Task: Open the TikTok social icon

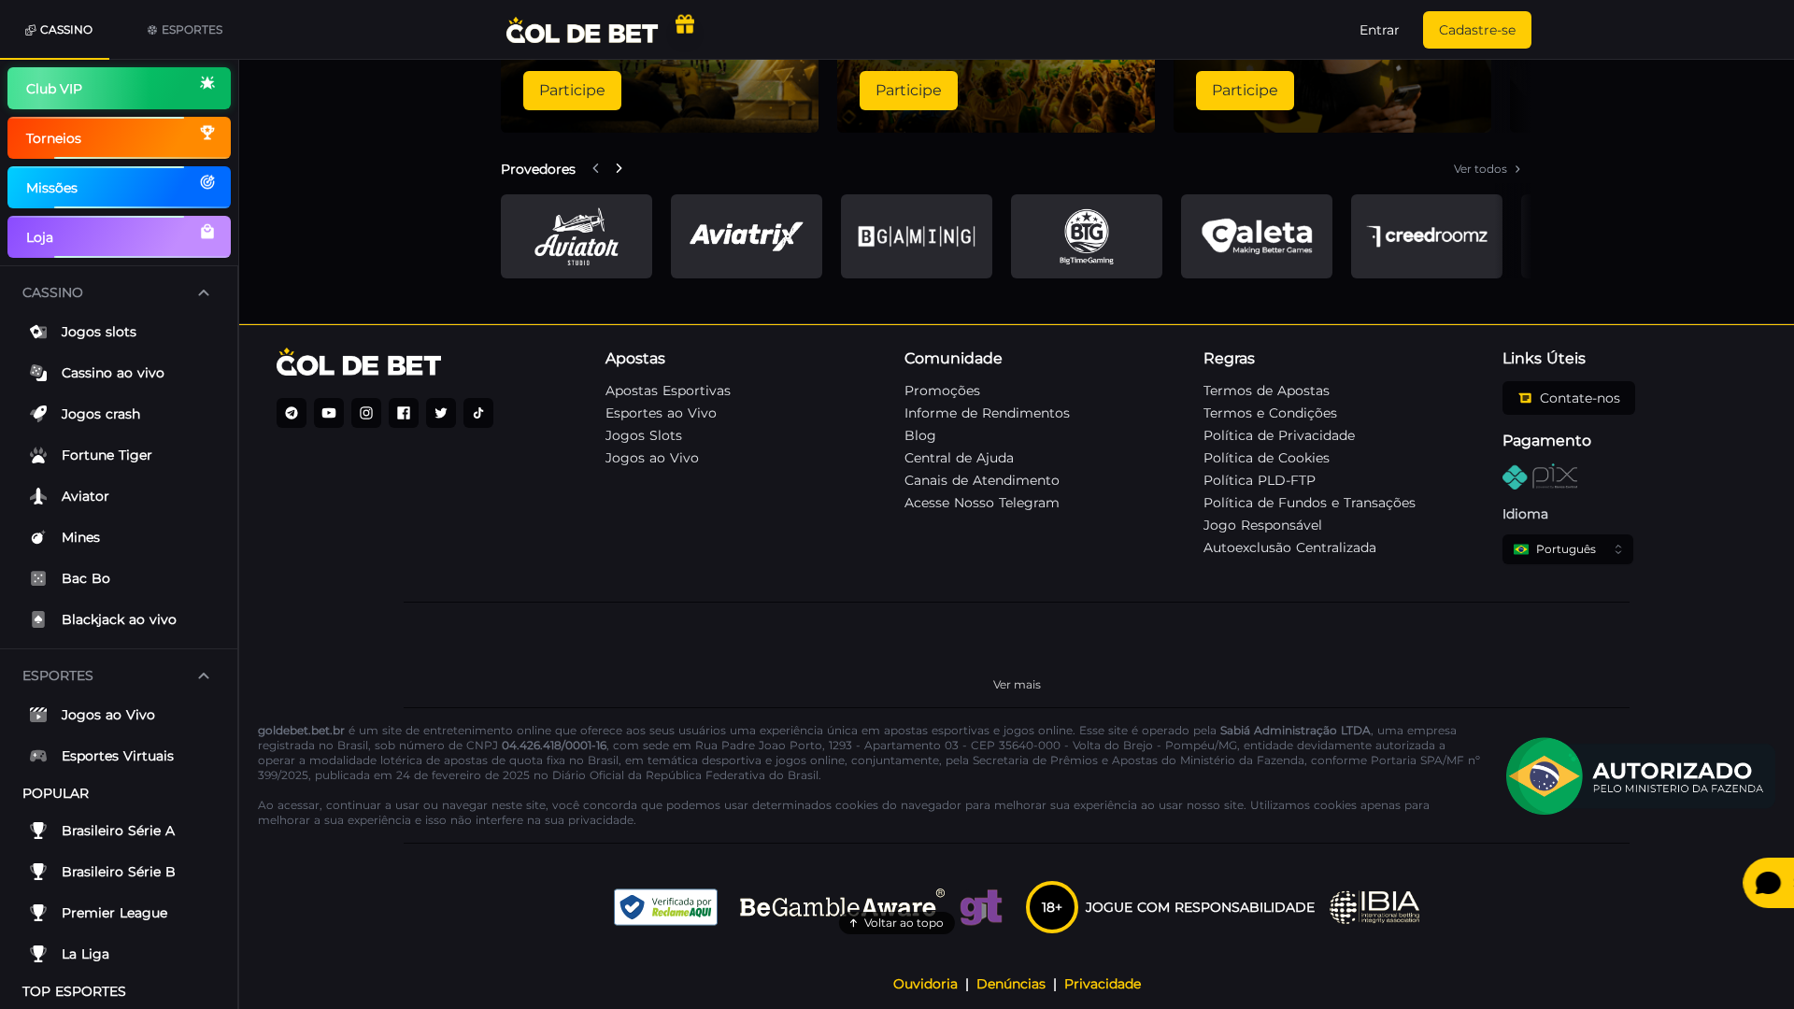Action: (478, 413)
